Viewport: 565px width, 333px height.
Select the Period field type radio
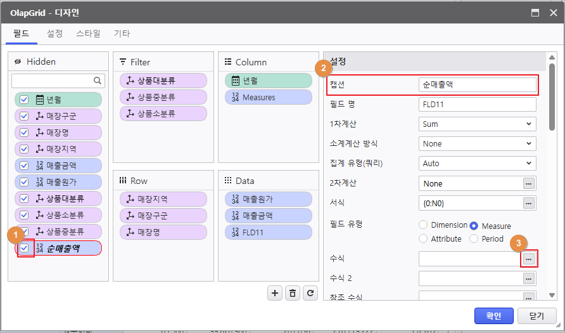click(x=474, y=239)
